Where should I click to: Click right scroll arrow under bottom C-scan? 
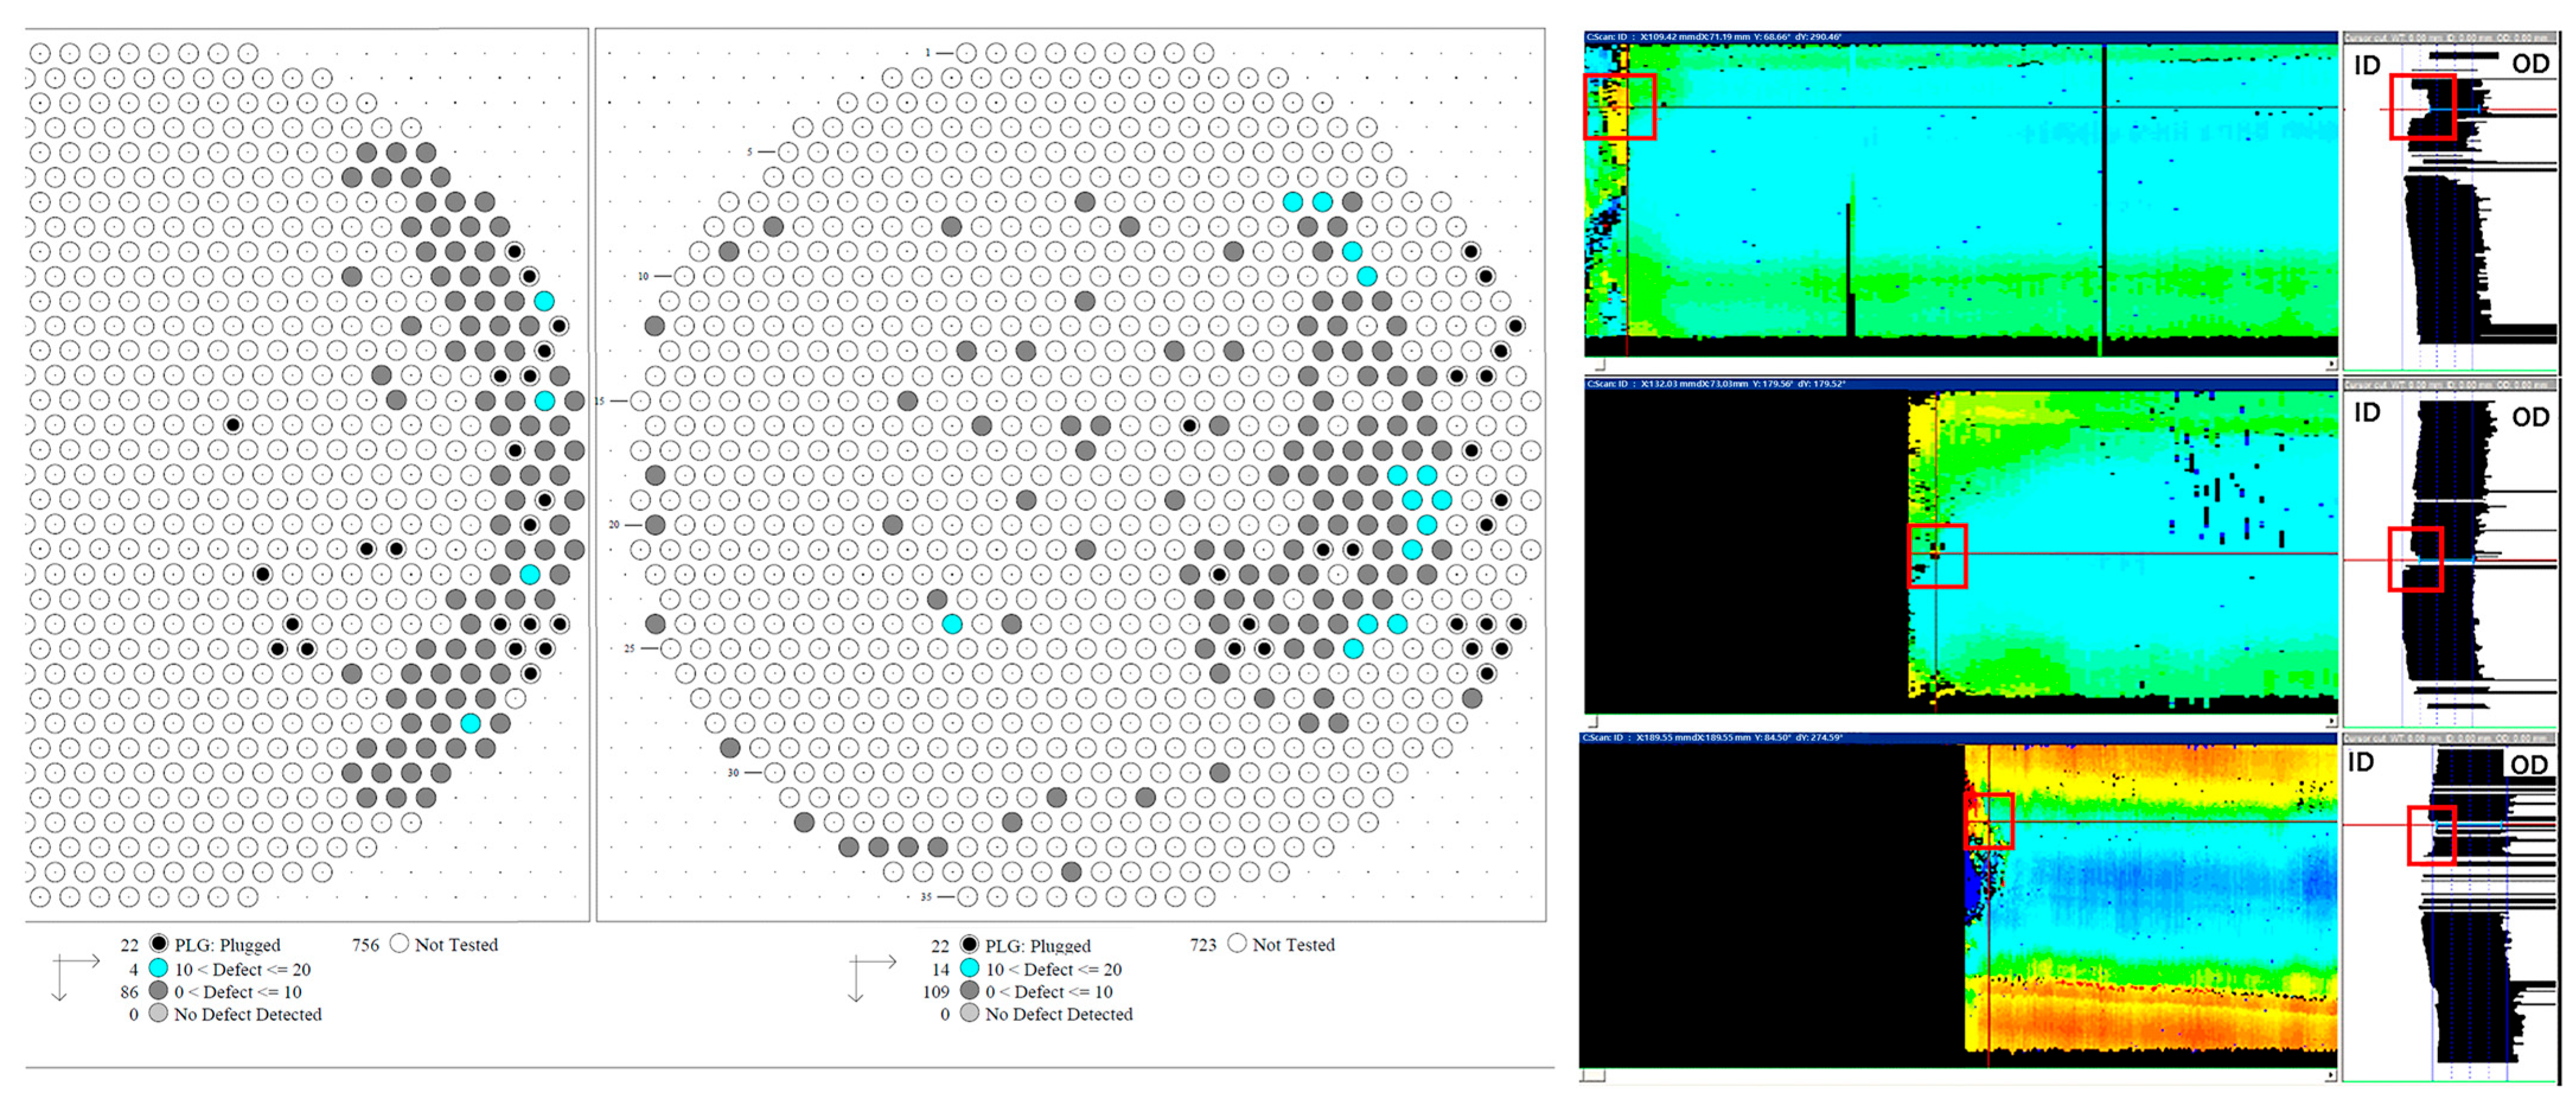pyautogui.click(x=2331, y=1076)
